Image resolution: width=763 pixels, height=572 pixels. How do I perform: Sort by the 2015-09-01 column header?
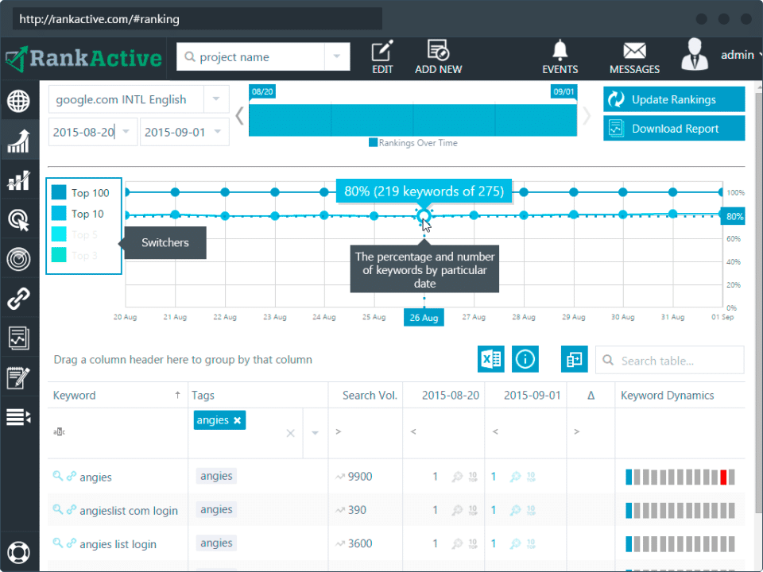pos(526,395)
